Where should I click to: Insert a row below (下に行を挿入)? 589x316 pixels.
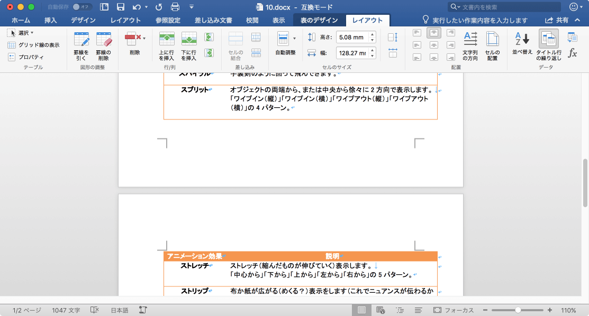(188, 46)
